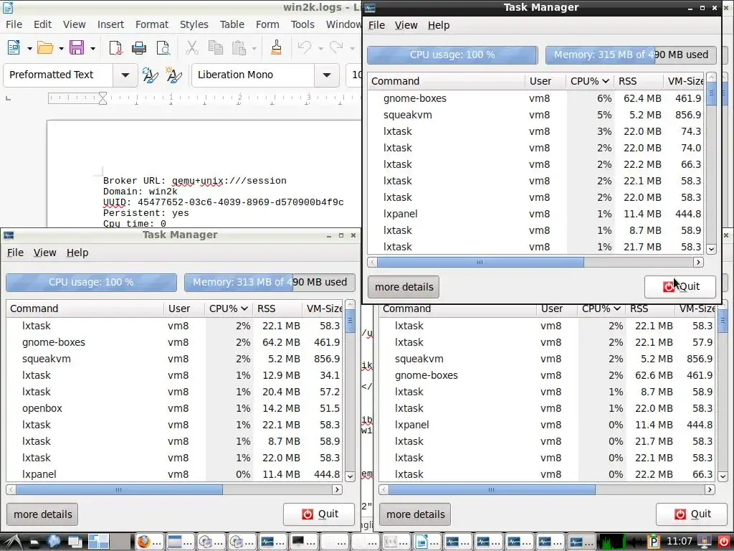Viewport: 734px width, 551px height.
Task: Click the CPU monitor graph in the panel
Action: point(614,542)
